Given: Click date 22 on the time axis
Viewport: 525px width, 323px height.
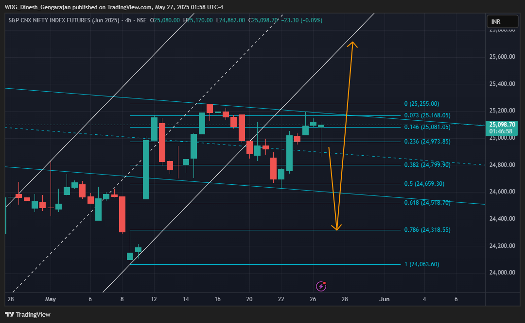Looking at the screenshot, I should pos(281,299).
